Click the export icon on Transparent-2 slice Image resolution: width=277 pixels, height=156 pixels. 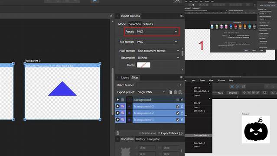182,113
